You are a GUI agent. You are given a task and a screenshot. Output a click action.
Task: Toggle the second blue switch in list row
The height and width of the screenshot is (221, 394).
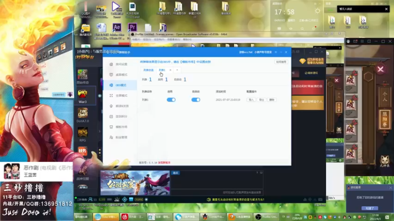coord(196,100)
